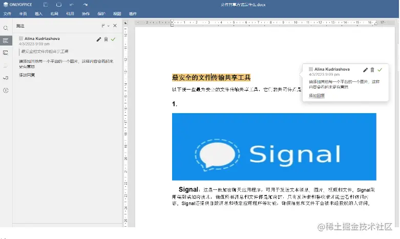400x239 pixels.
Task: Open the 插件 plugins tab
Action: tap(133, 14)
